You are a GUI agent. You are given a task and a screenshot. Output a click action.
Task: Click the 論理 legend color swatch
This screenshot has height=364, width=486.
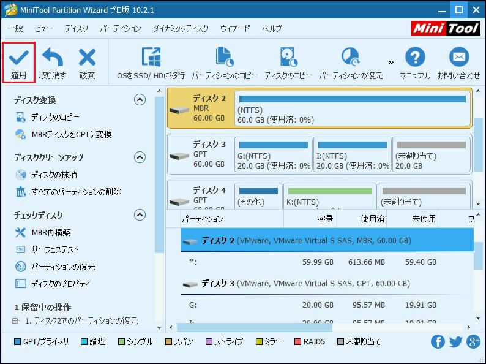point(84,342)
